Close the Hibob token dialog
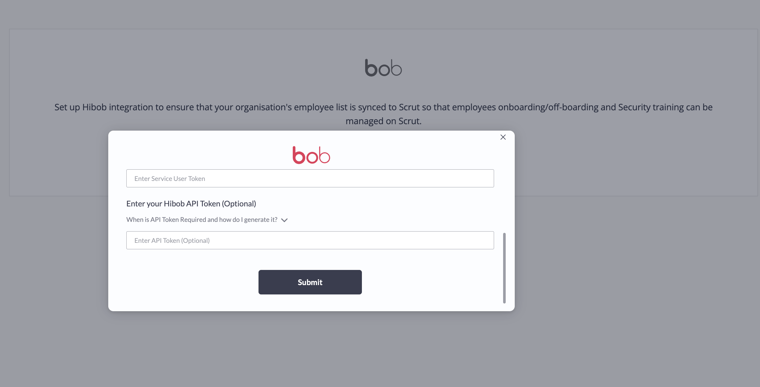The image size is (760, 387). point(503,137)
